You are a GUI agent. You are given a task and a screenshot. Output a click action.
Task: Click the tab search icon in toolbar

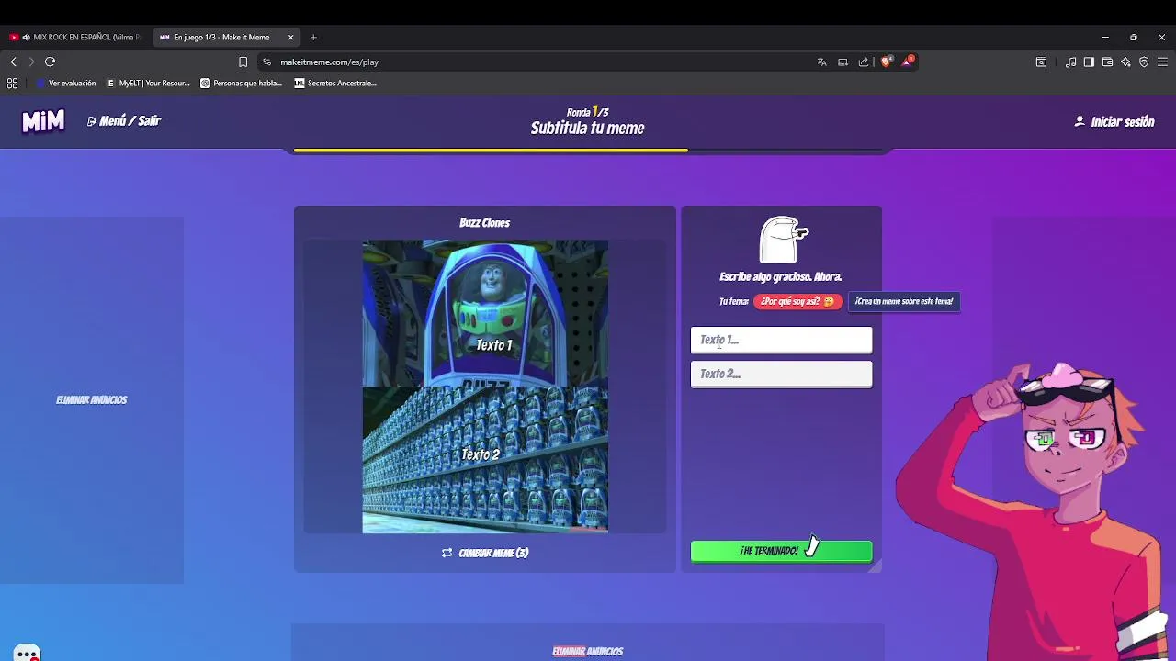(1041, 62)
